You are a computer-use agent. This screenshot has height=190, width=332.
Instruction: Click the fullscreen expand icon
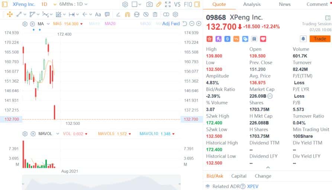click(x=168, y=4)
